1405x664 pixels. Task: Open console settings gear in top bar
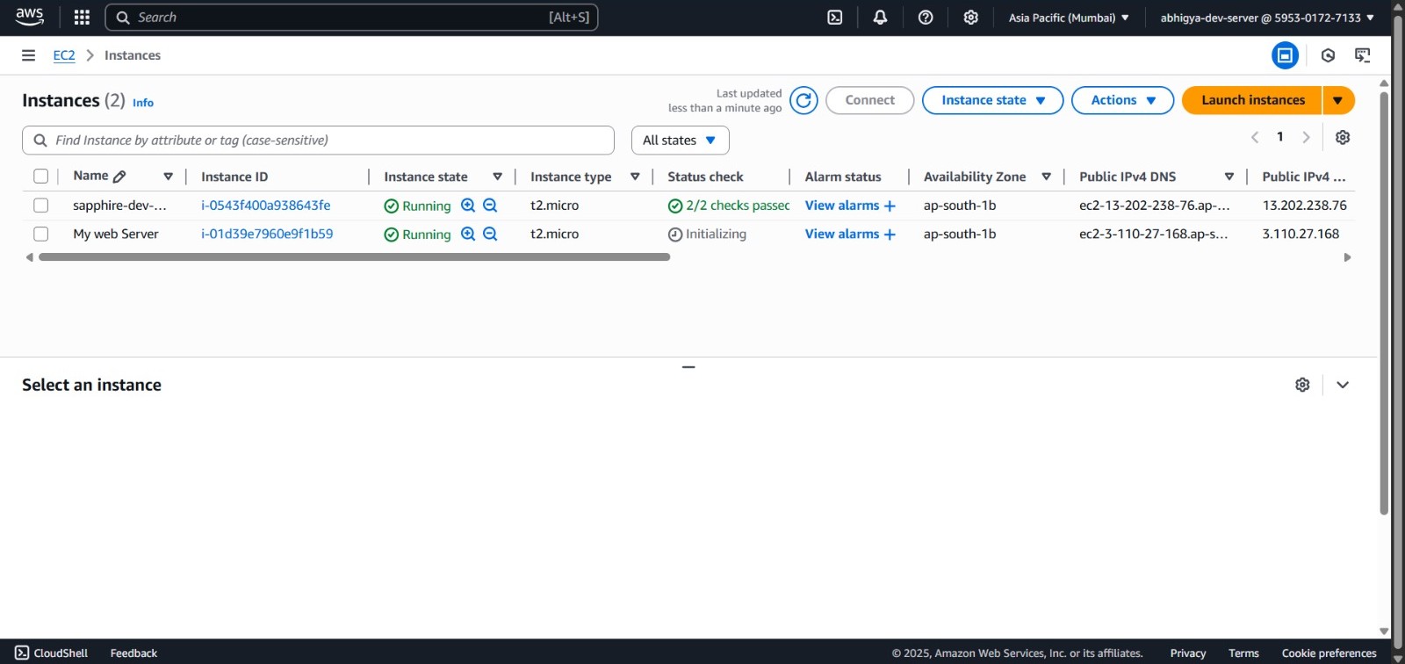970,18
